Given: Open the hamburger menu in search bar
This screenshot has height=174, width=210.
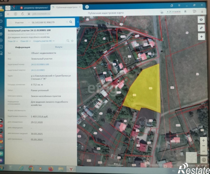Looking at the screenshot, I should point(10,23).
